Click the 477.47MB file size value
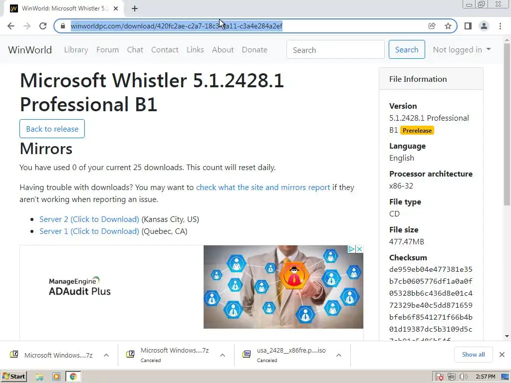The height and width of the screenshot is (383, 511). [x=407, y=242]
